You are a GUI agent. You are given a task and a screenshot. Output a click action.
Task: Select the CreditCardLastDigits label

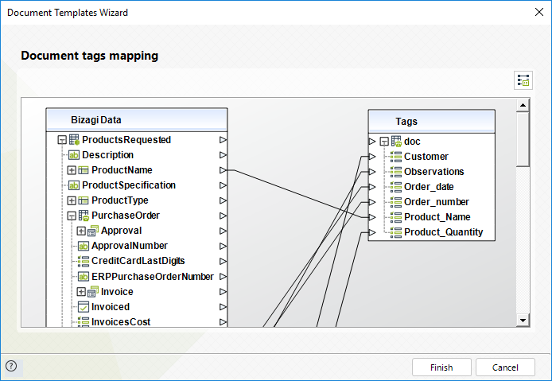(x=138, y=261)
